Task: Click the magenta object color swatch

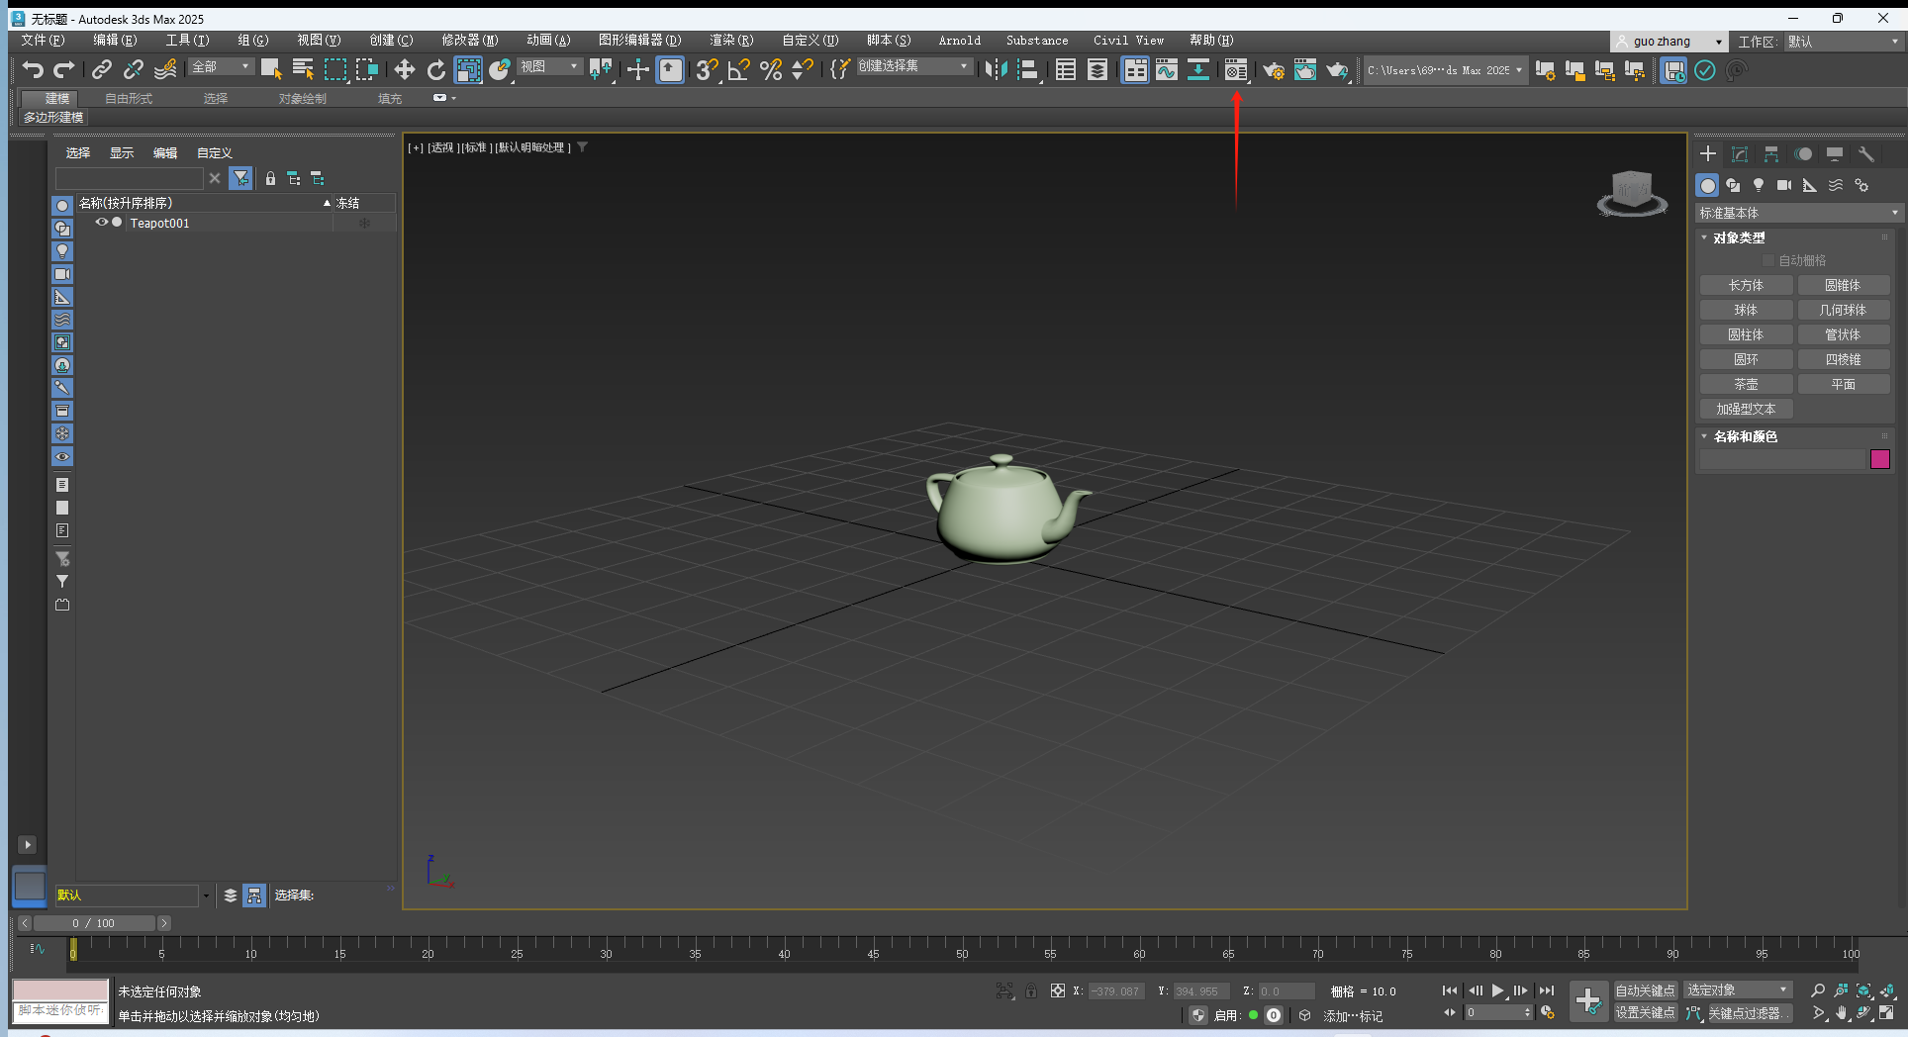Action: (x=1880, y=459)
